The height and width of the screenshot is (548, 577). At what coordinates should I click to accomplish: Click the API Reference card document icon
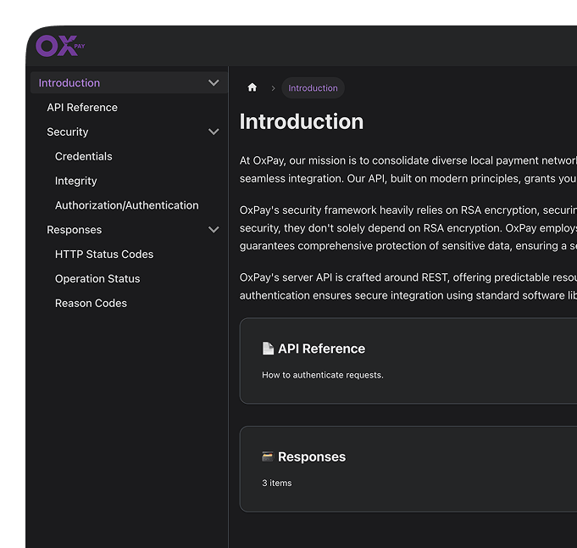click(x=268, y=349)
